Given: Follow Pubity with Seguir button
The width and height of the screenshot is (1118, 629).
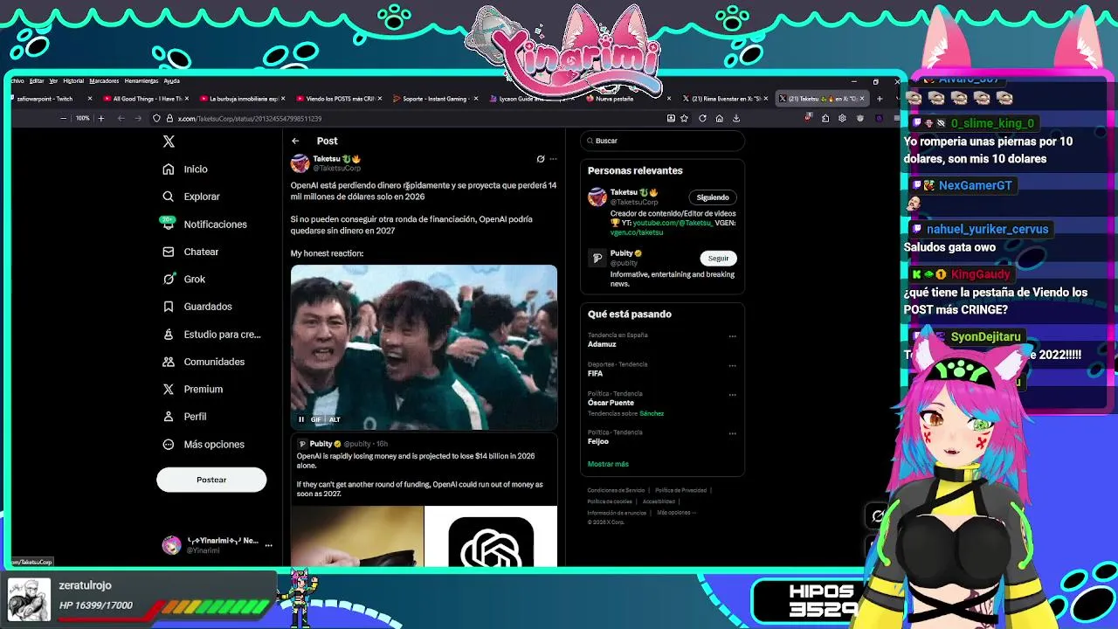Looking at the screenshot, I should tap(718, 259).
